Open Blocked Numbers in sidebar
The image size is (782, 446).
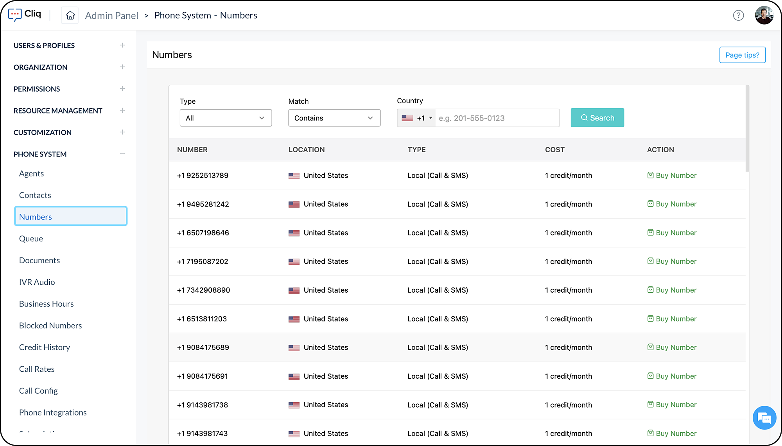(x=50, y=326)
